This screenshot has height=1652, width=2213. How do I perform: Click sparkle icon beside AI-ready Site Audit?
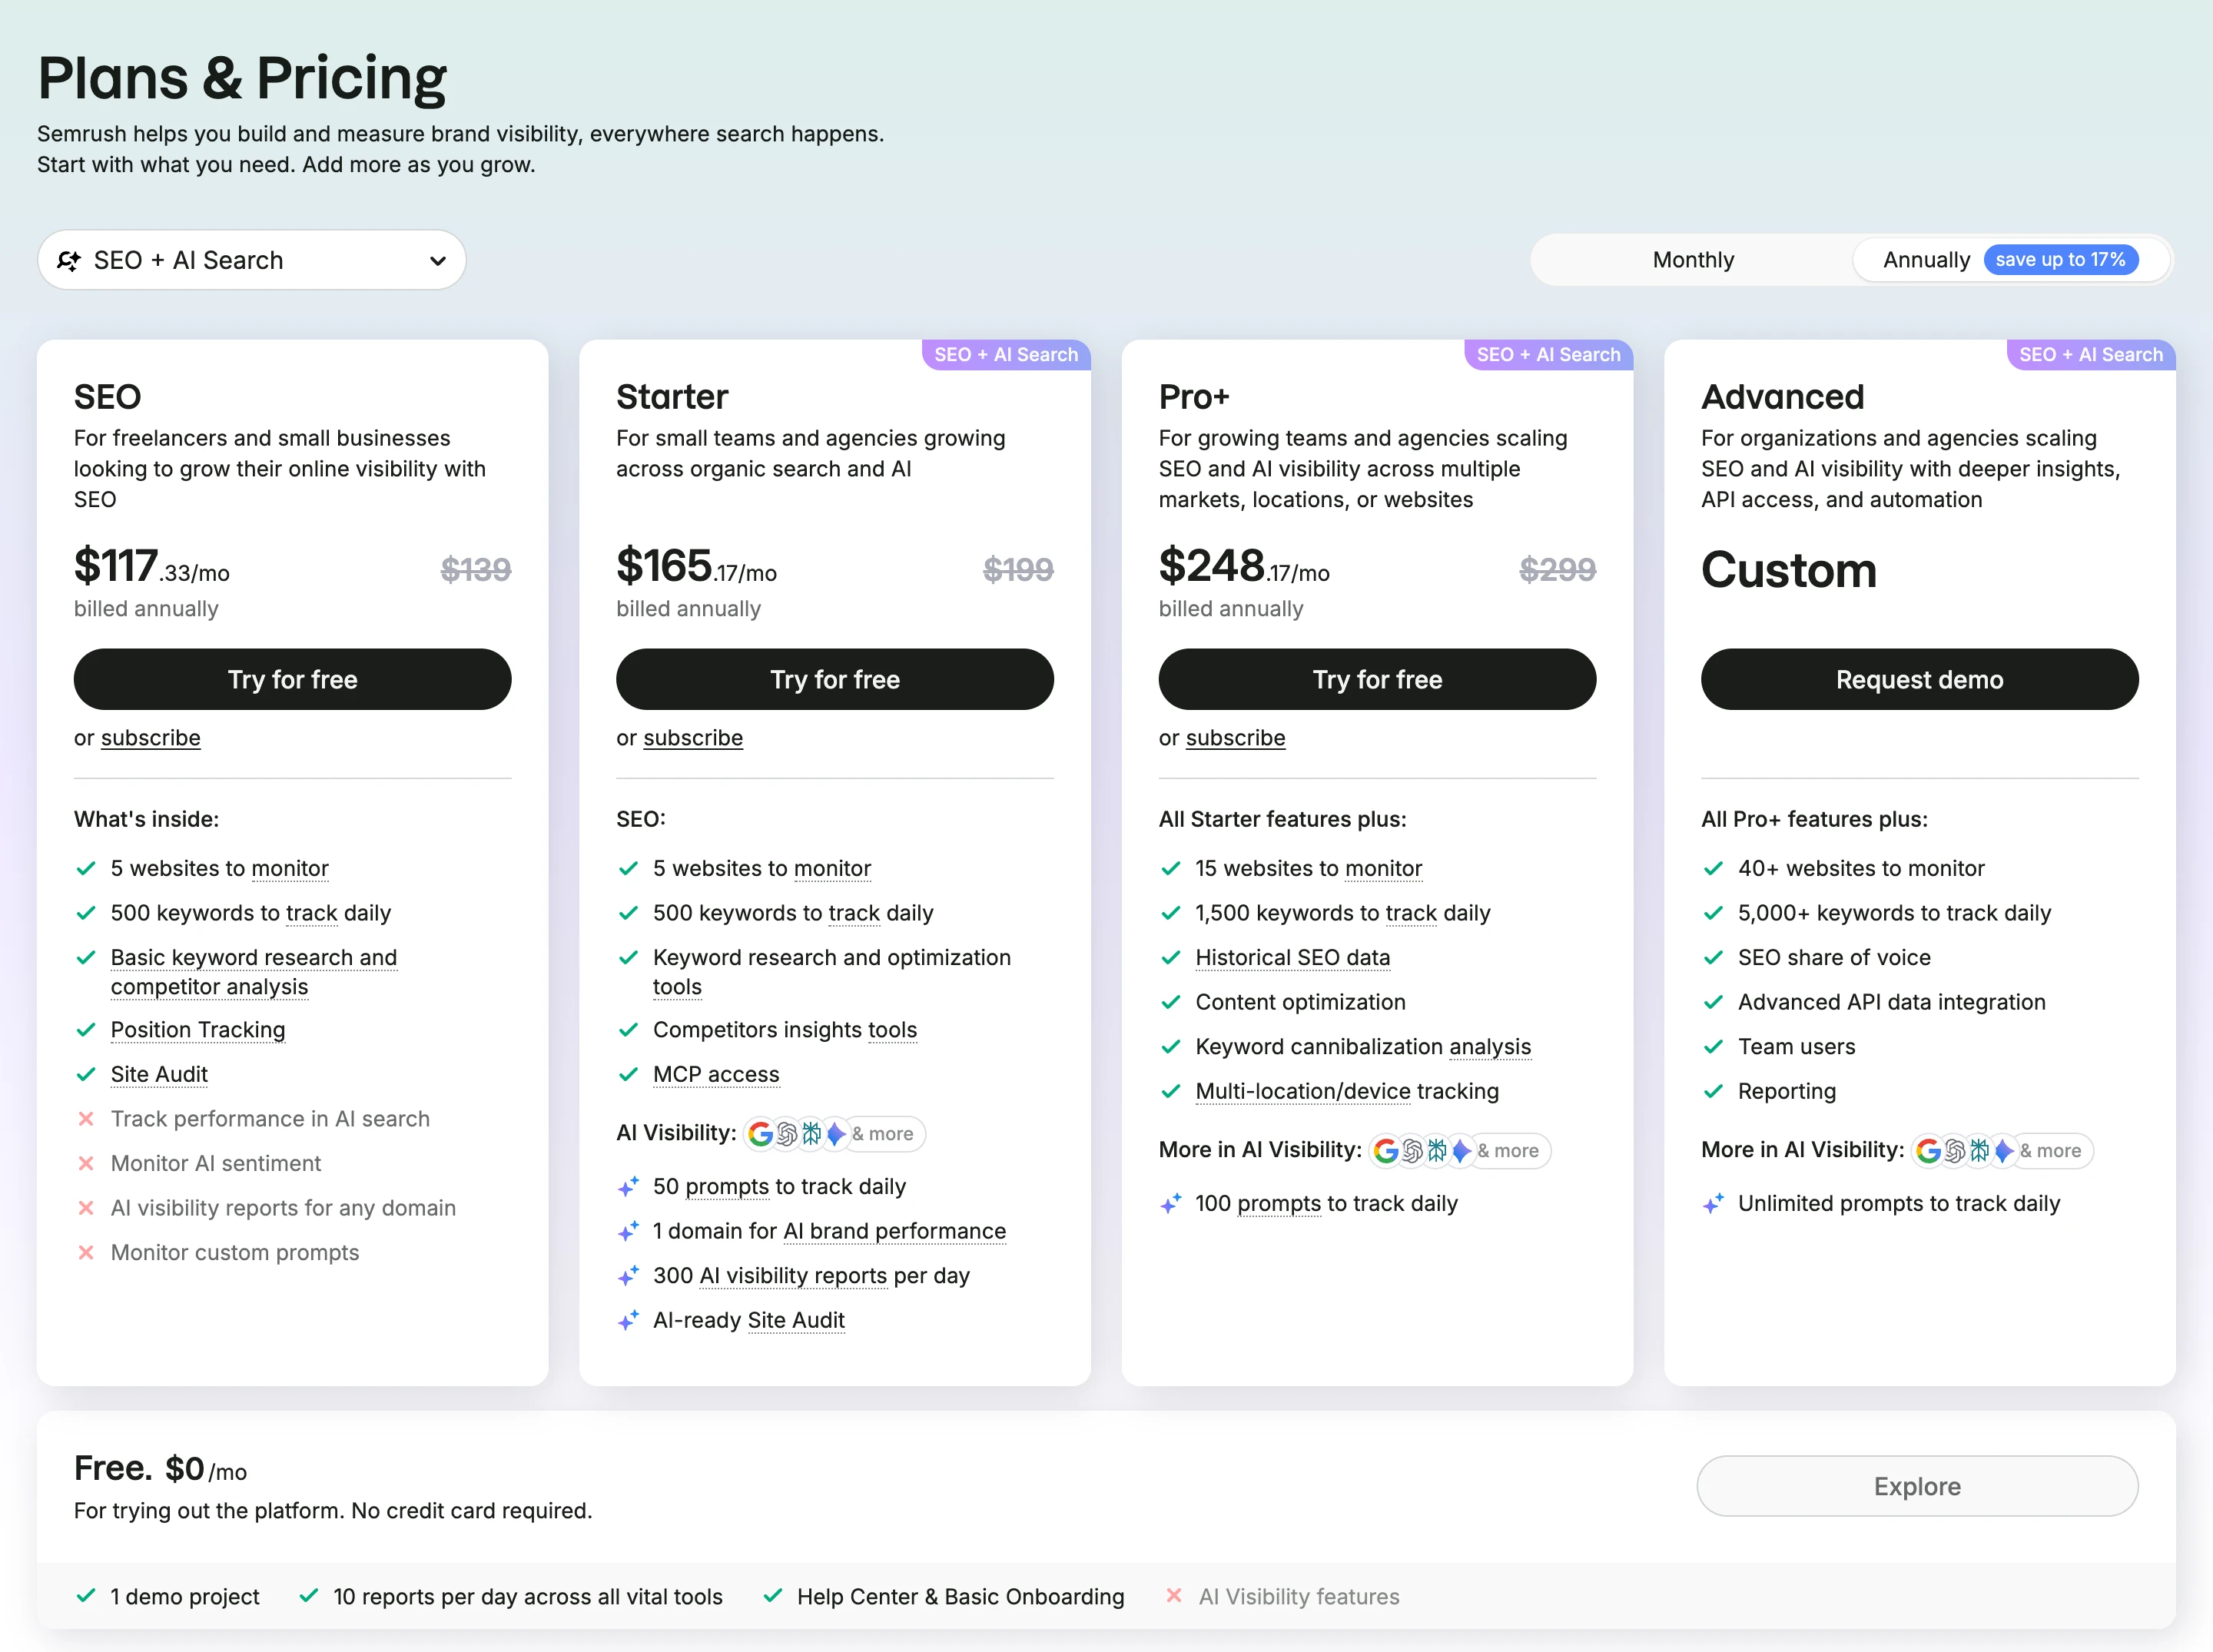[x=628, y=1321]
